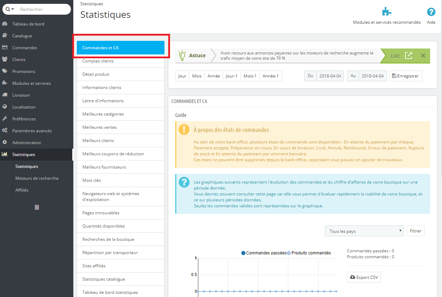Screen dimensions: 442x297
Task: Open the LIRE external link icon
Action: [x=408, y=55]
